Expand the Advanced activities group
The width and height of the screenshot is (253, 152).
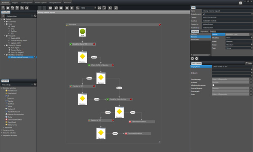(x=4, y=128)
